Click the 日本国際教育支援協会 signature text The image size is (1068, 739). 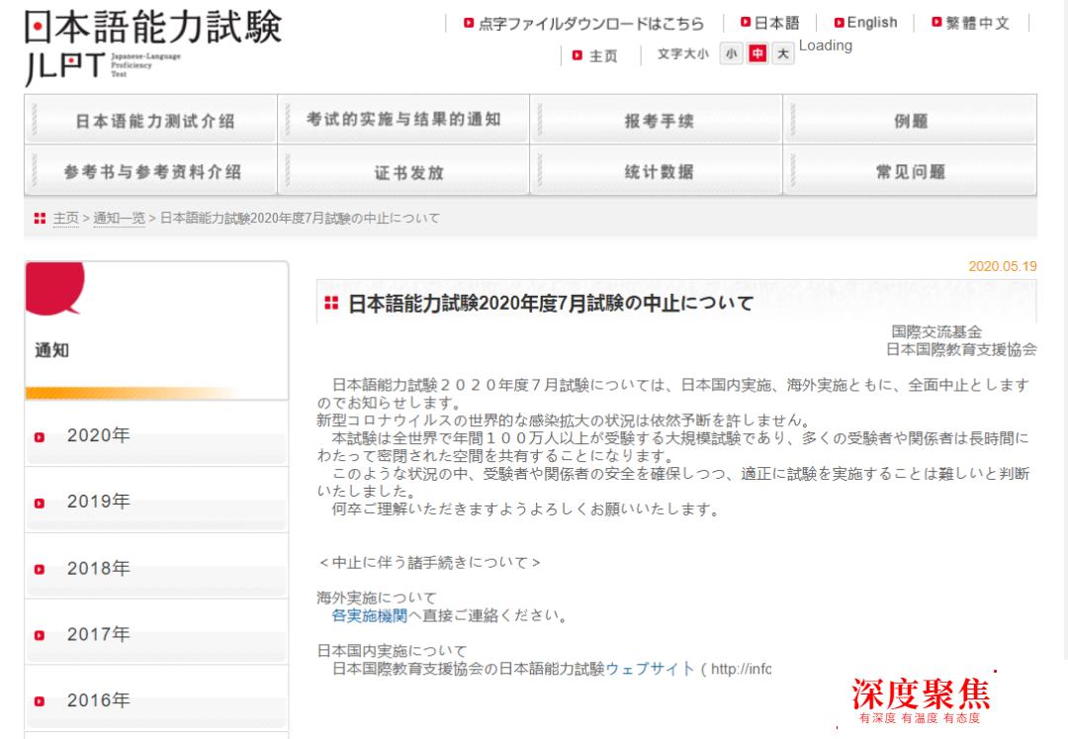click(961, 349)
